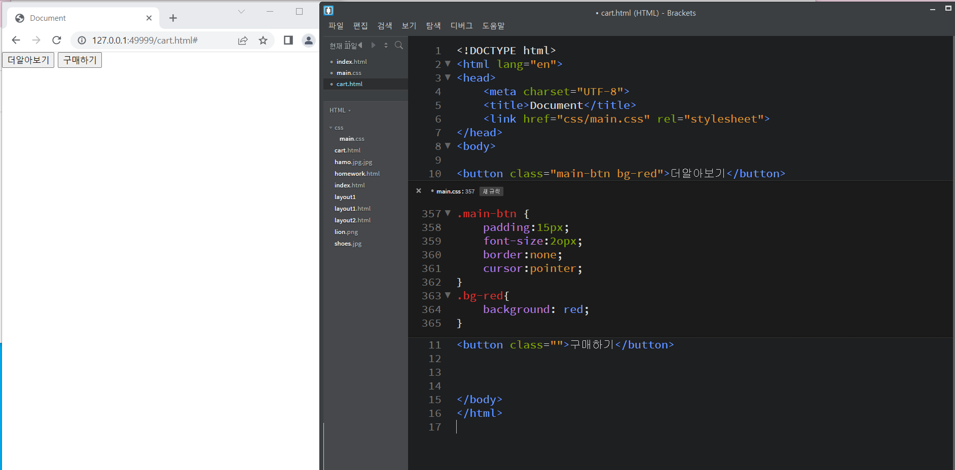Collapse the .bg-red rule fold at line 363
955x470 pixels.
448,295
